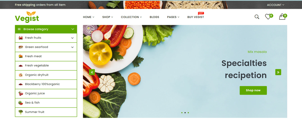The width and height of the screenshot is (302, 133).
Task: Click the Shop now button
Action: [253, 90]
